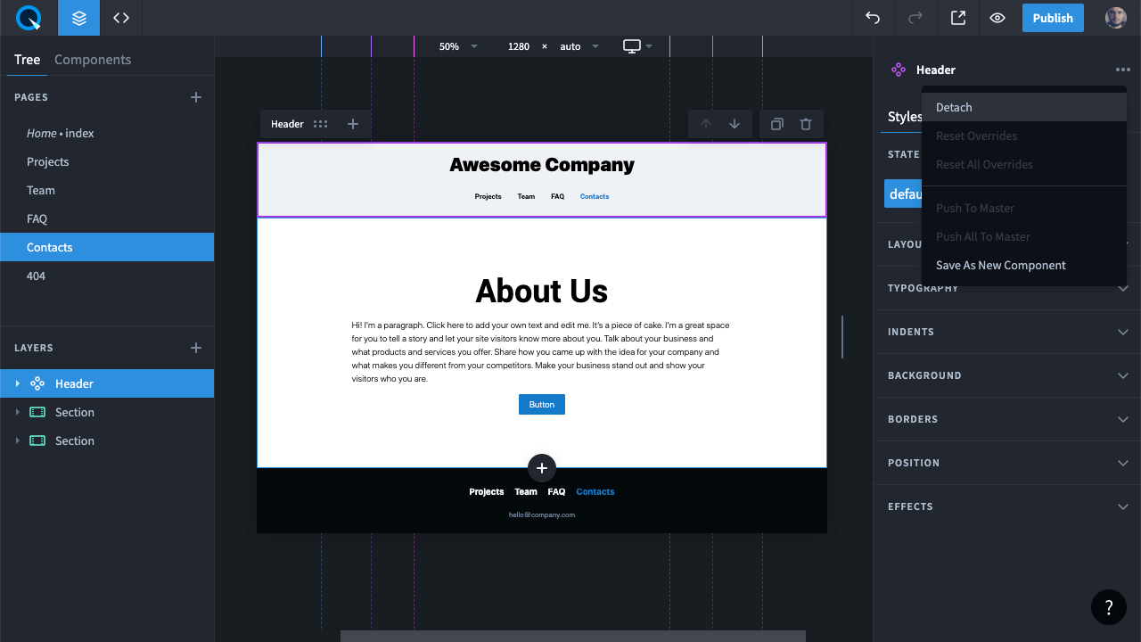The image size is (1141, 642).
Task: Open the device type dropdown
Action: (x=638, y=46)
